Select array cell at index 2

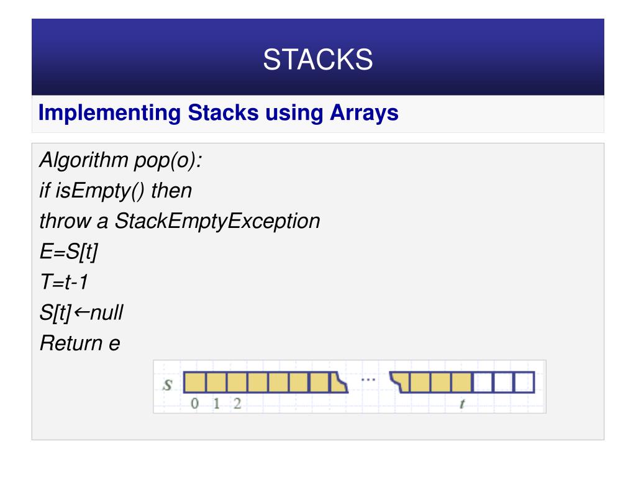click(237, 382)
